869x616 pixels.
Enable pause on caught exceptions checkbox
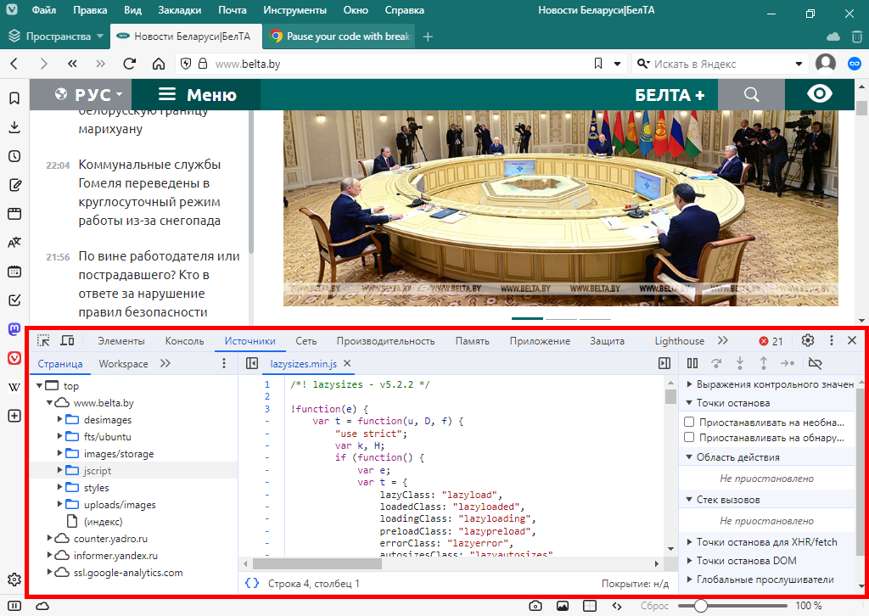click(x=690, y=438)
